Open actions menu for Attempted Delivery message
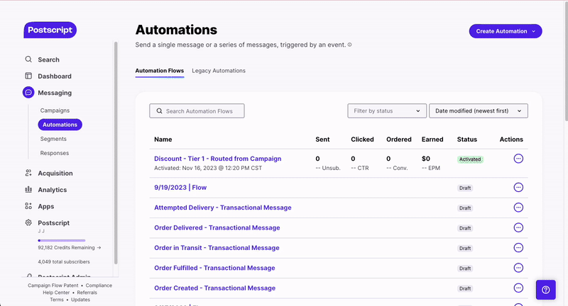Screen dimensions: 568x306 click(518, 208)
